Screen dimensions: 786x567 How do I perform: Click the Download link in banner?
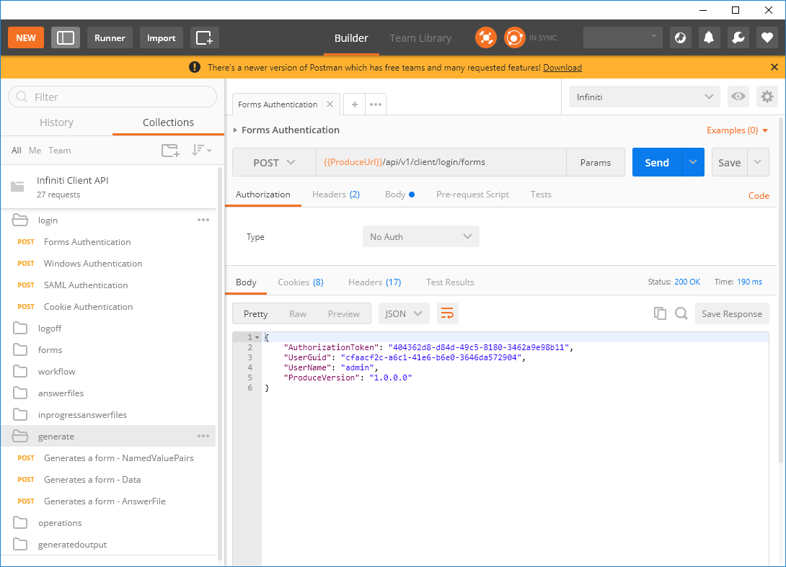[x=562, y=68]
